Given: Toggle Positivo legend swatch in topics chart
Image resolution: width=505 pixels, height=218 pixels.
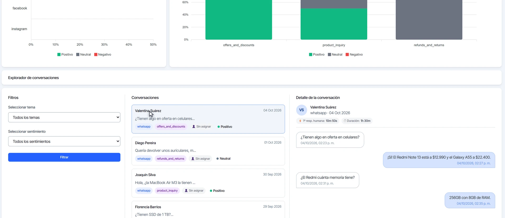Looking at the screenshot, I should click(x=311, y=55).
